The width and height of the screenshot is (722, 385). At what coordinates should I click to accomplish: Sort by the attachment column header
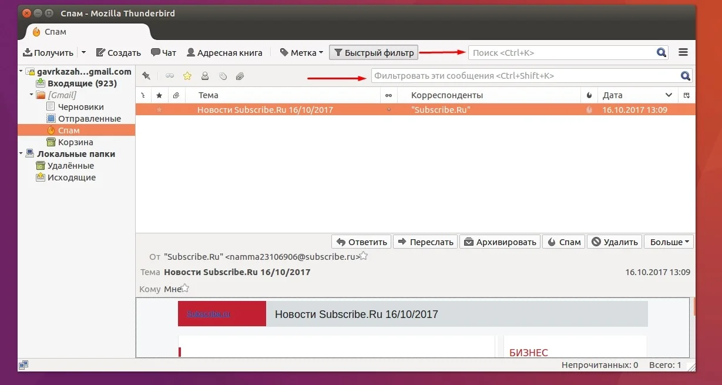[x=176, y=95]
